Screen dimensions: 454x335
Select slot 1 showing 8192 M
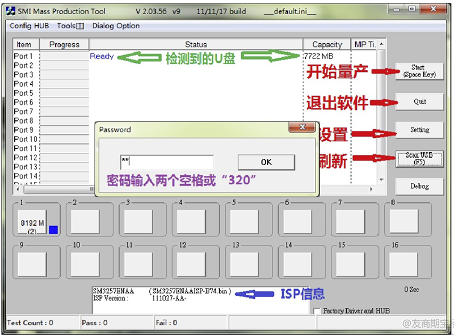coord(32,222)
